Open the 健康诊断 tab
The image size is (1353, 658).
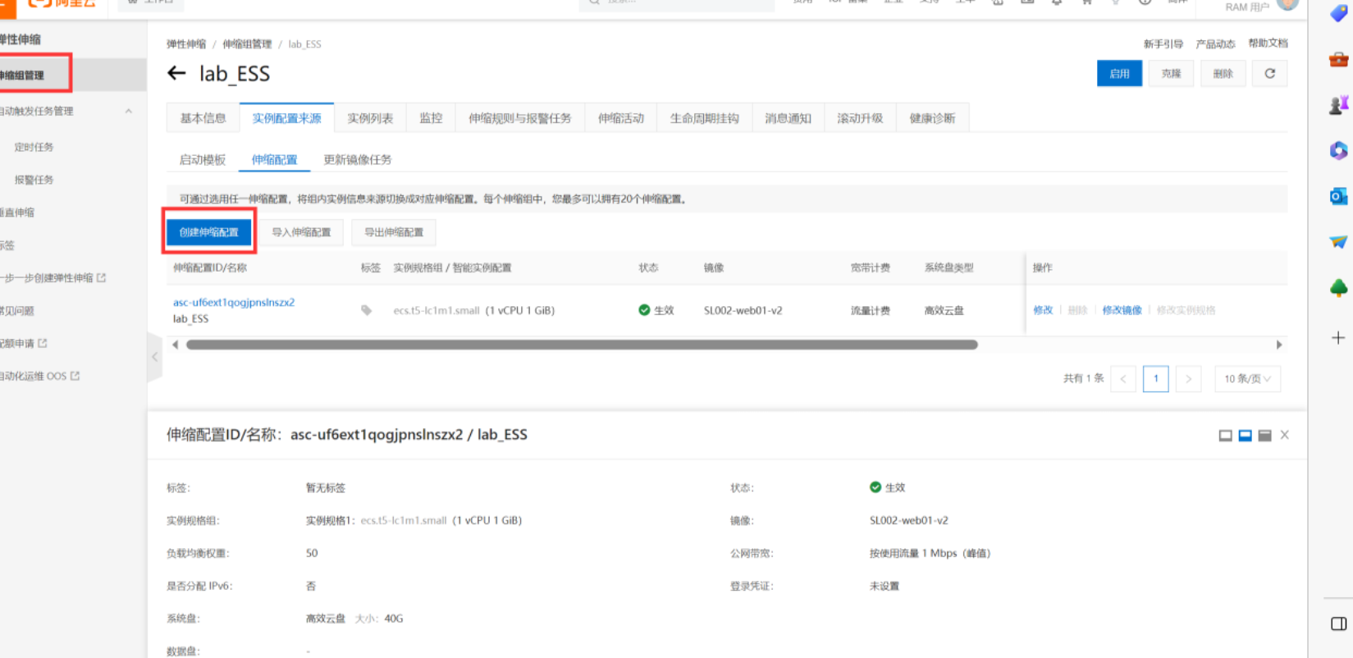[932, 118]
